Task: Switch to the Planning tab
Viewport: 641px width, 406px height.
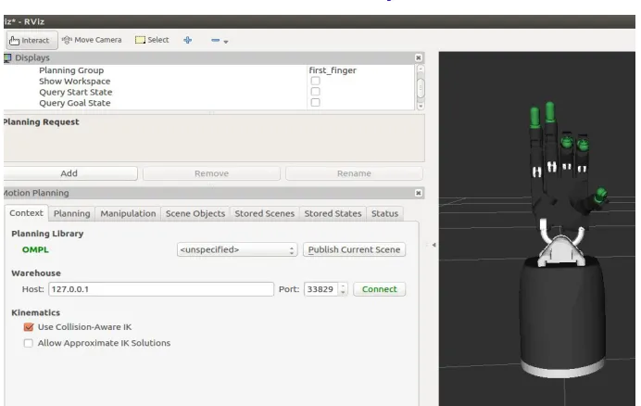Action: point(71,213)
